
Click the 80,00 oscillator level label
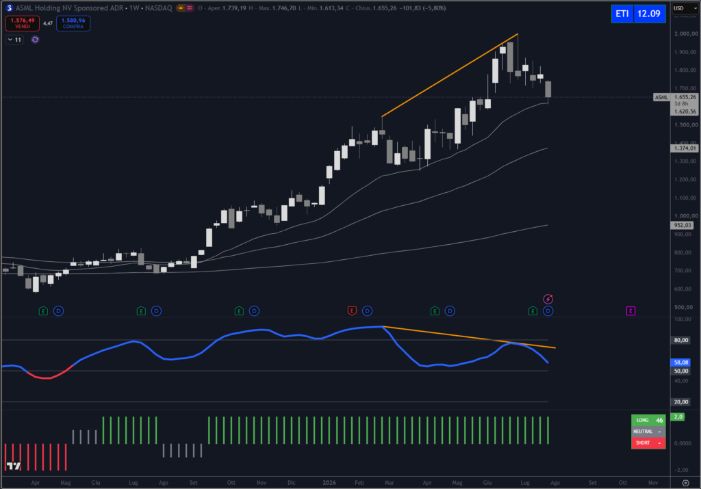681,341
